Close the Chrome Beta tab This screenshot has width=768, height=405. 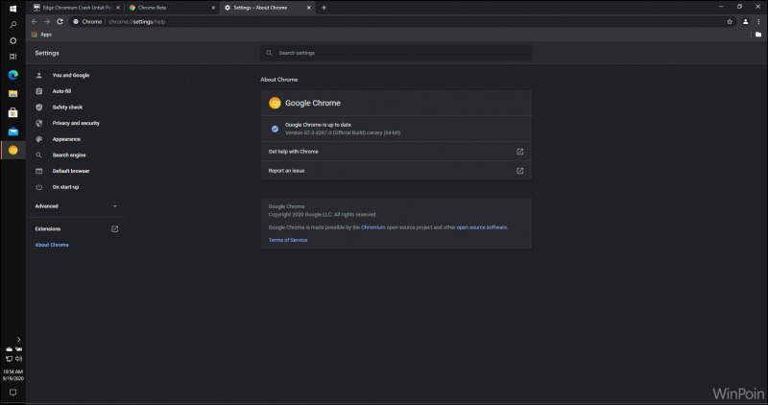click(213, 8)
